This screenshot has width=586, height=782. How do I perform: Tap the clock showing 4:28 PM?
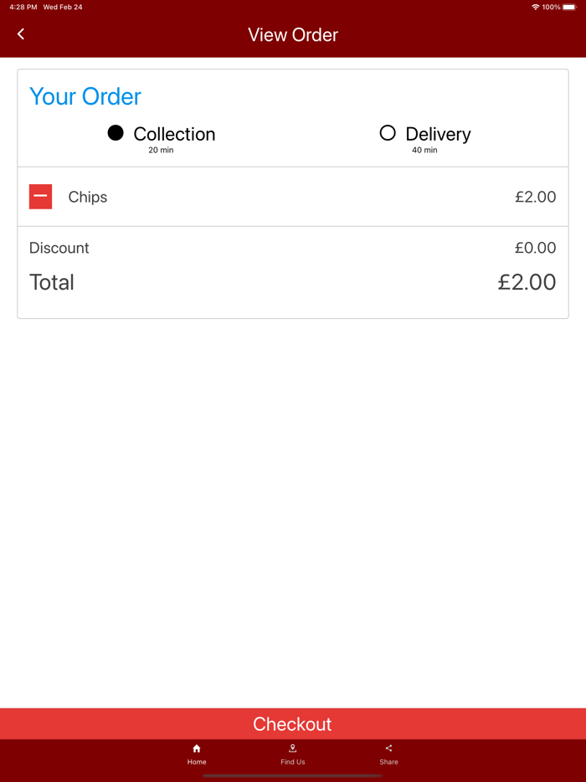tap(17, 7)
